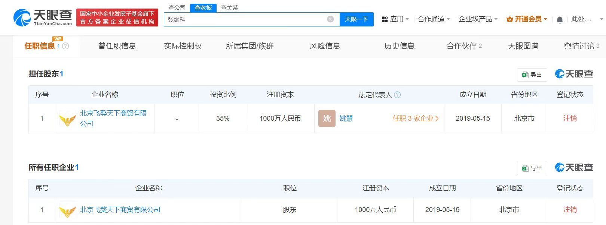Image resolution: width=606 pixels, height=225 pixels.
Task: Click the Excel icon in 所有任职企业 export button
Action: [x=525, y=168]
